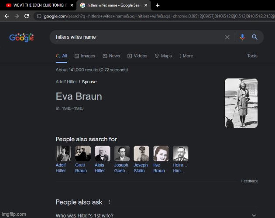Screen dimensions: 275x218
Task: Click the magnifying glass search button
Action: pos(255,37)
